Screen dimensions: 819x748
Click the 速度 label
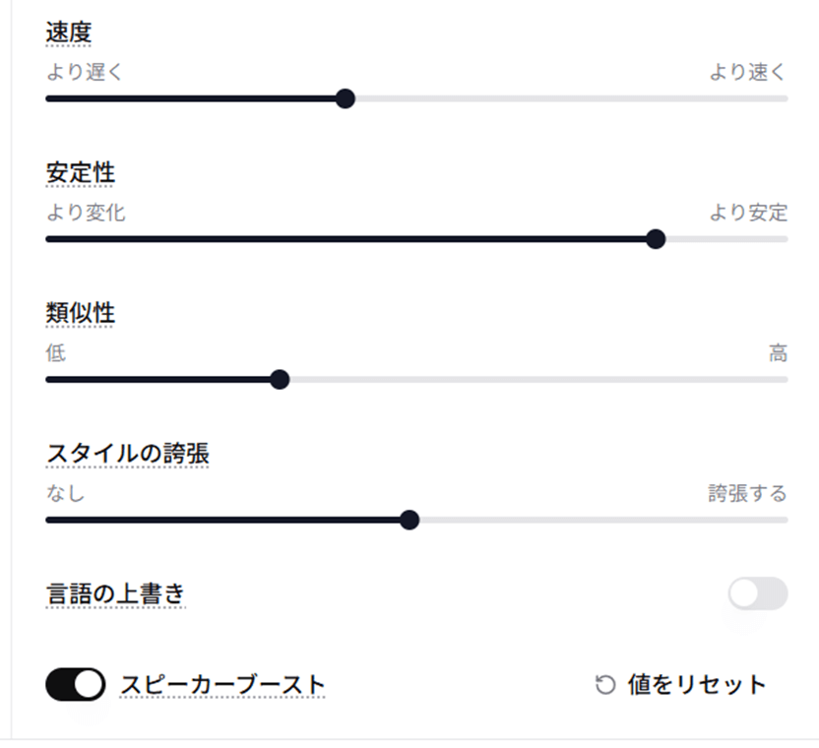pyautogui.click(x=68, y=32)
